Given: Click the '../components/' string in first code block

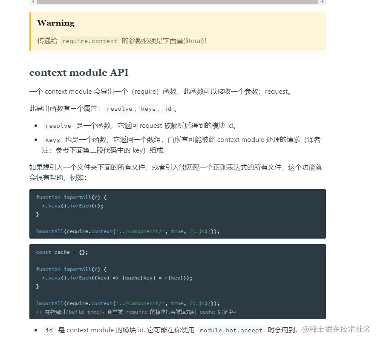Looking at the screenshot, I should [140, 231].
